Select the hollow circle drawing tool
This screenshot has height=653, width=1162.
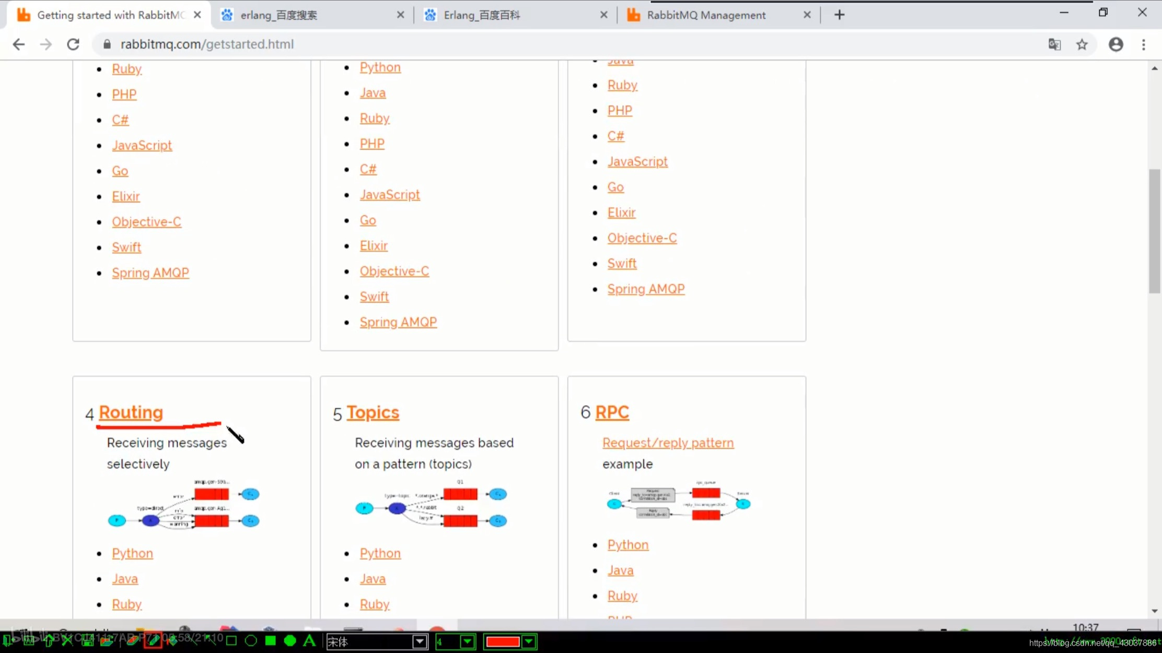[x=251, y=641]
